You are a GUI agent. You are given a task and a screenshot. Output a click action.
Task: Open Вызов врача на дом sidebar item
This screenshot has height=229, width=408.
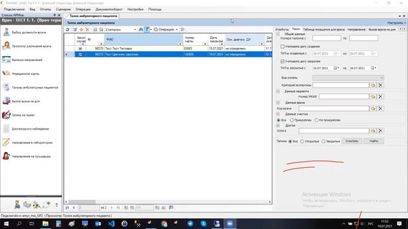tap(21, 101)
